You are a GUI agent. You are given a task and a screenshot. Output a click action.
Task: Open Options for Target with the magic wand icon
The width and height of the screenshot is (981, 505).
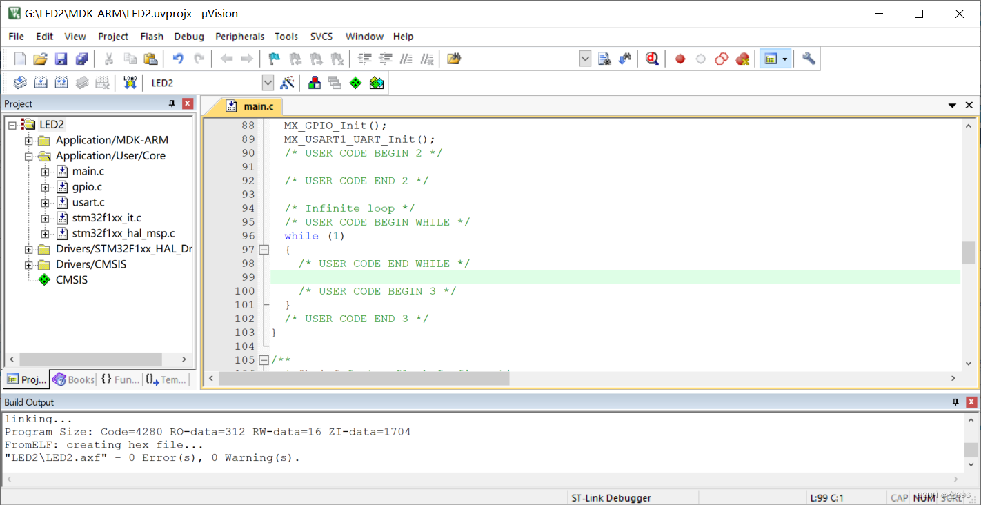[x=288, y=83]
